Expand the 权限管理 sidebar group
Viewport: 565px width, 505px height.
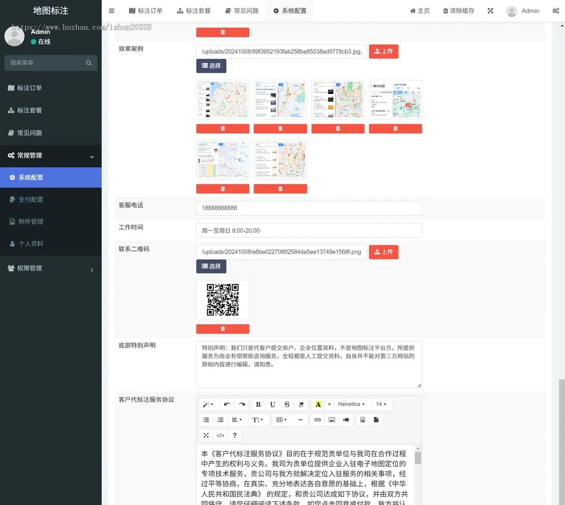[51, 268]
